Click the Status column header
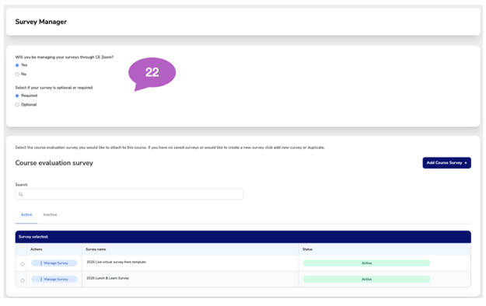 [307, 249]
